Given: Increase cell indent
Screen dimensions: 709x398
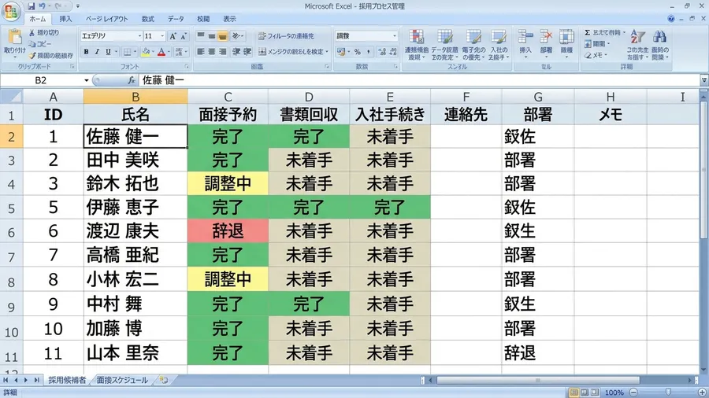Looking at the screenshot, I should click(247, 52).
